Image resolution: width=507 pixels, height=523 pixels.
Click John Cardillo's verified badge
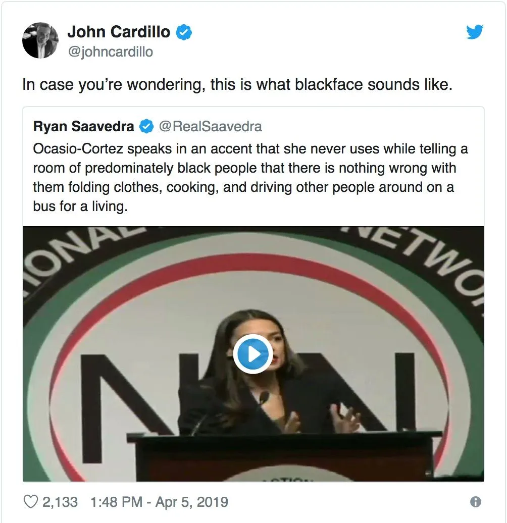click(183, 32)
